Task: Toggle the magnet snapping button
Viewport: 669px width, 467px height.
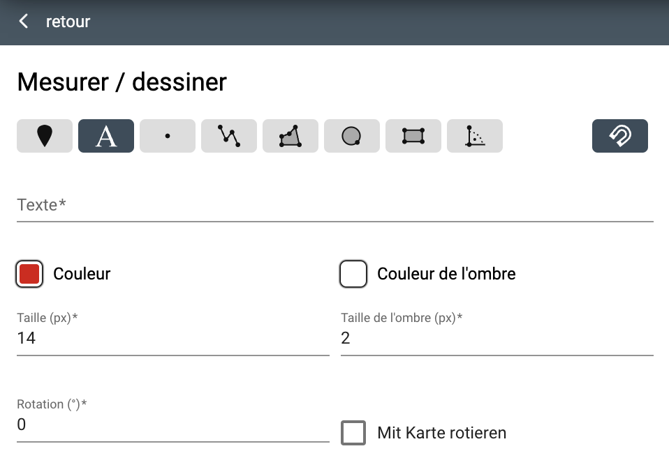Action: [x=620, y=136]
